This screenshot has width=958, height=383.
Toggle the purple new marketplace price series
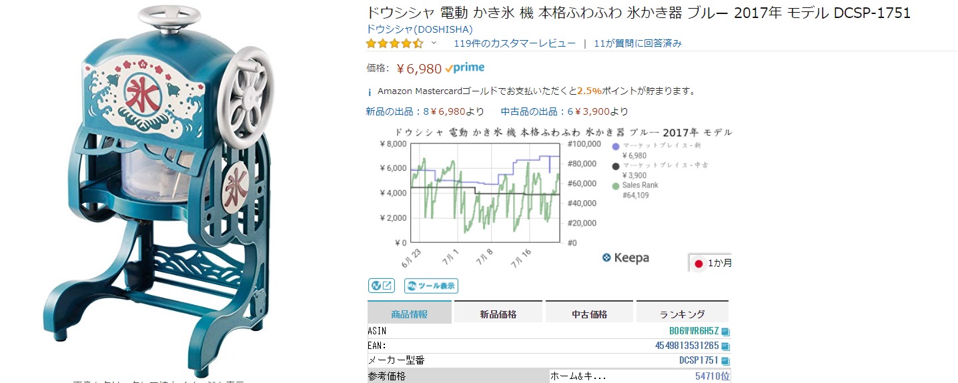615,146
